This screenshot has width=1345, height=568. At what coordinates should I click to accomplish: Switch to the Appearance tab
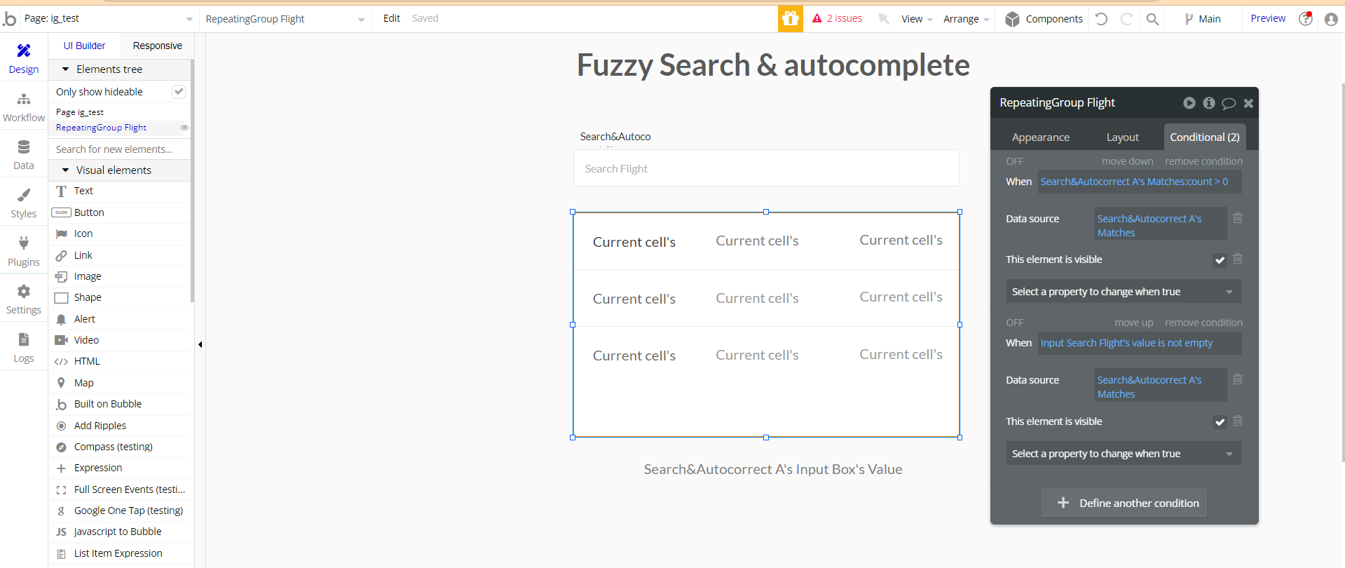1040,137
